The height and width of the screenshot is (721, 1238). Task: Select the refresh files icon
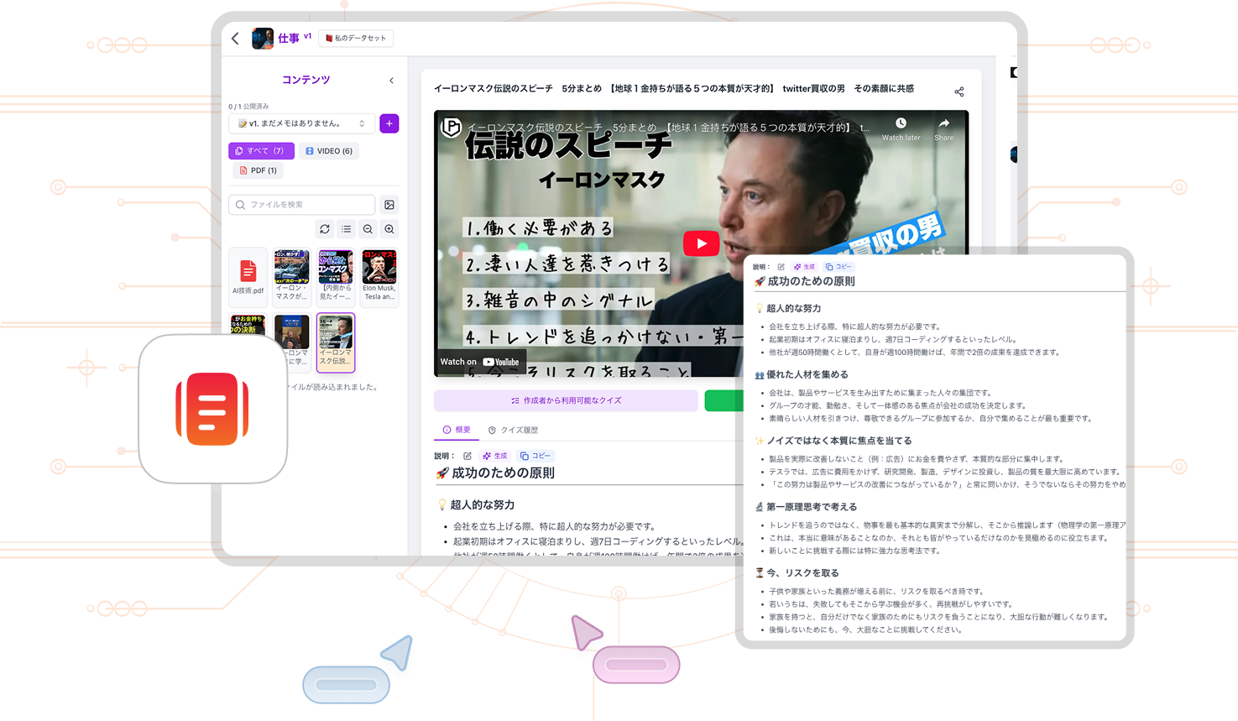coord(325,228)
